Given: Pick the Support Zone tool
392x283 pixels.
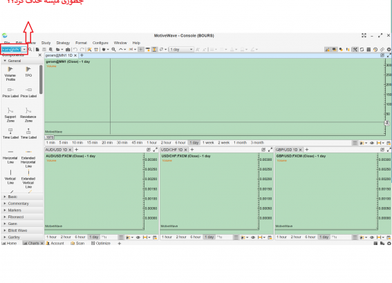Looking at the screenshot, I should (x=10, y=115).
